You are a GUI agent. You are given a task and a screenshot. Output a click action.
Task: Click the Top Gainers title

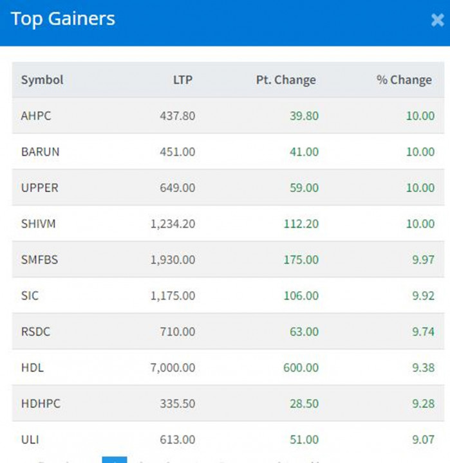(63, 19)
